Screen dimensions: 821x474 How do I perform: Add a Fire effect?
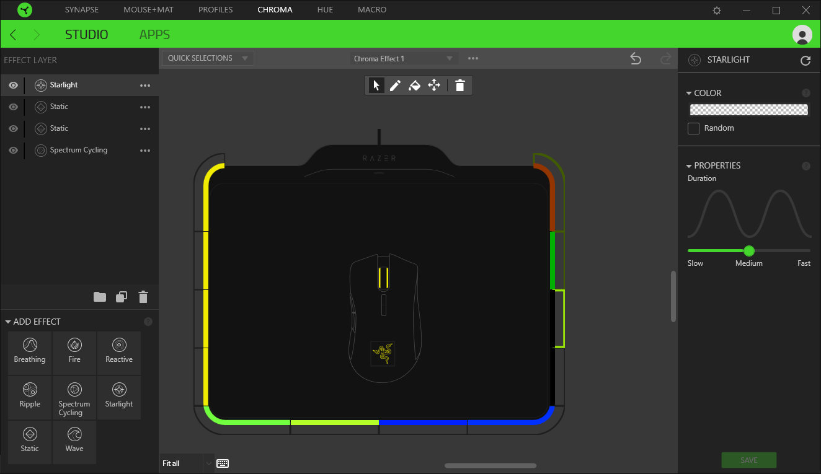coord(74,353)
